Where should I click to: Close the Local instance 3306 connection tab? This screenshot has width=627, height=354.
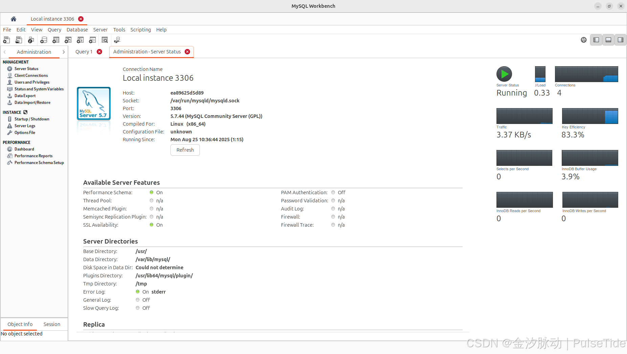click(x=81, y=19)
